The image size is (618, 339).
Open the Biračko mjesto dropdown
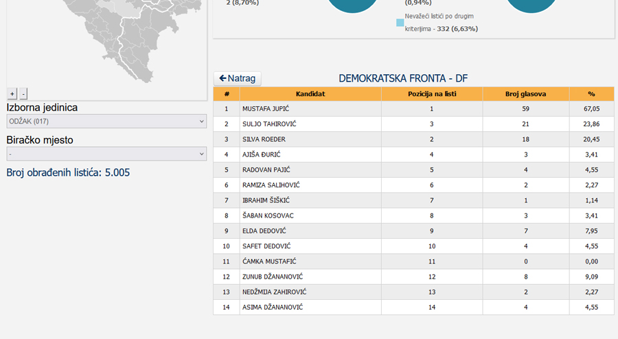106,154
